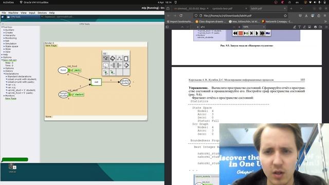Screen dimensions: 329x185
Task: Open the Firefox list-all-tabs dropdown
Action: [301, 8]
